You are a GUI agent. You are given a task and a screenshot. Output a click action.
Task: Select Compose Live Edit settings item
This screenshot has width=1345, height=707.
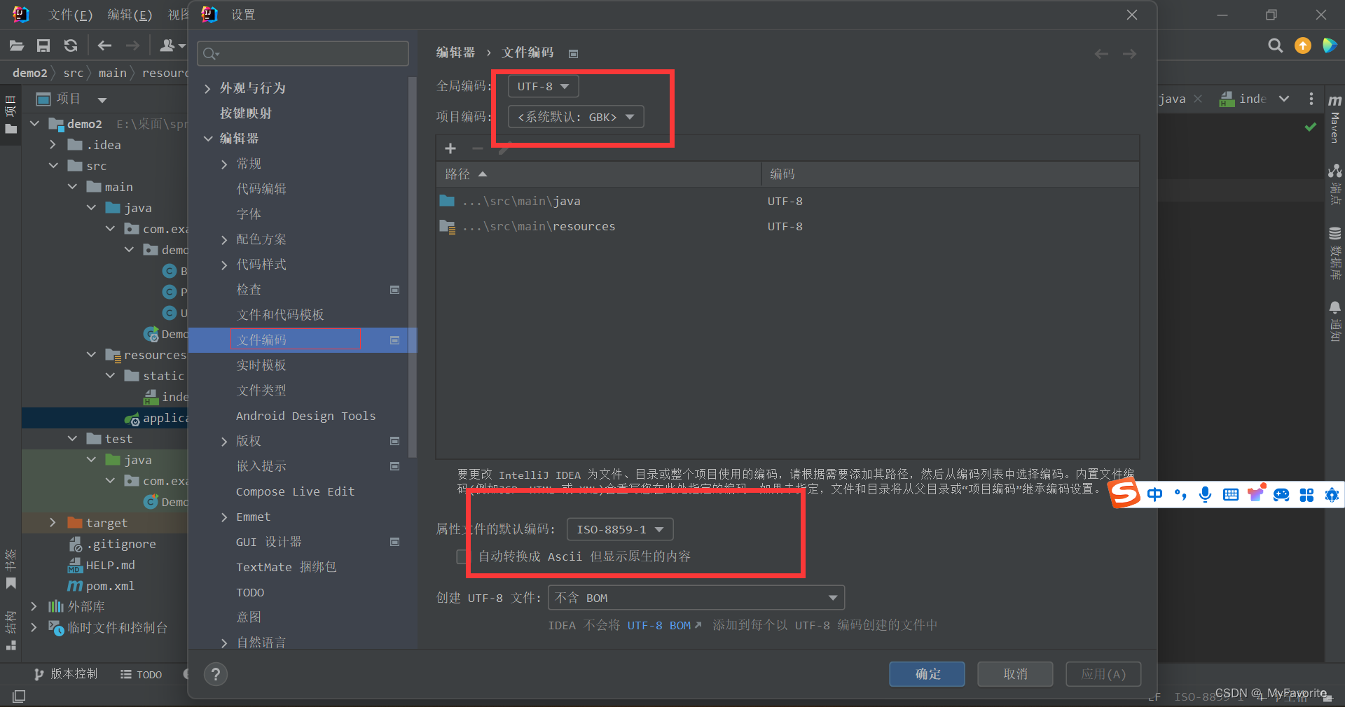(295, 491)
